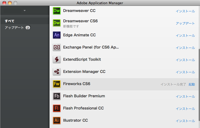Click the Illustrator CC icon
200x128 pixels.
coord(57,121)
